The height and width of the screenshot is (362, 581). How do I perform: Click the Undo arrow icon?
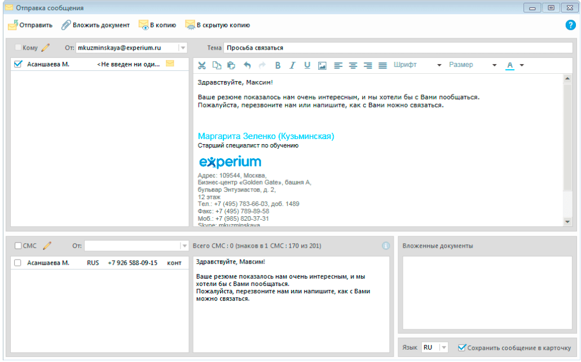[247, 65]
